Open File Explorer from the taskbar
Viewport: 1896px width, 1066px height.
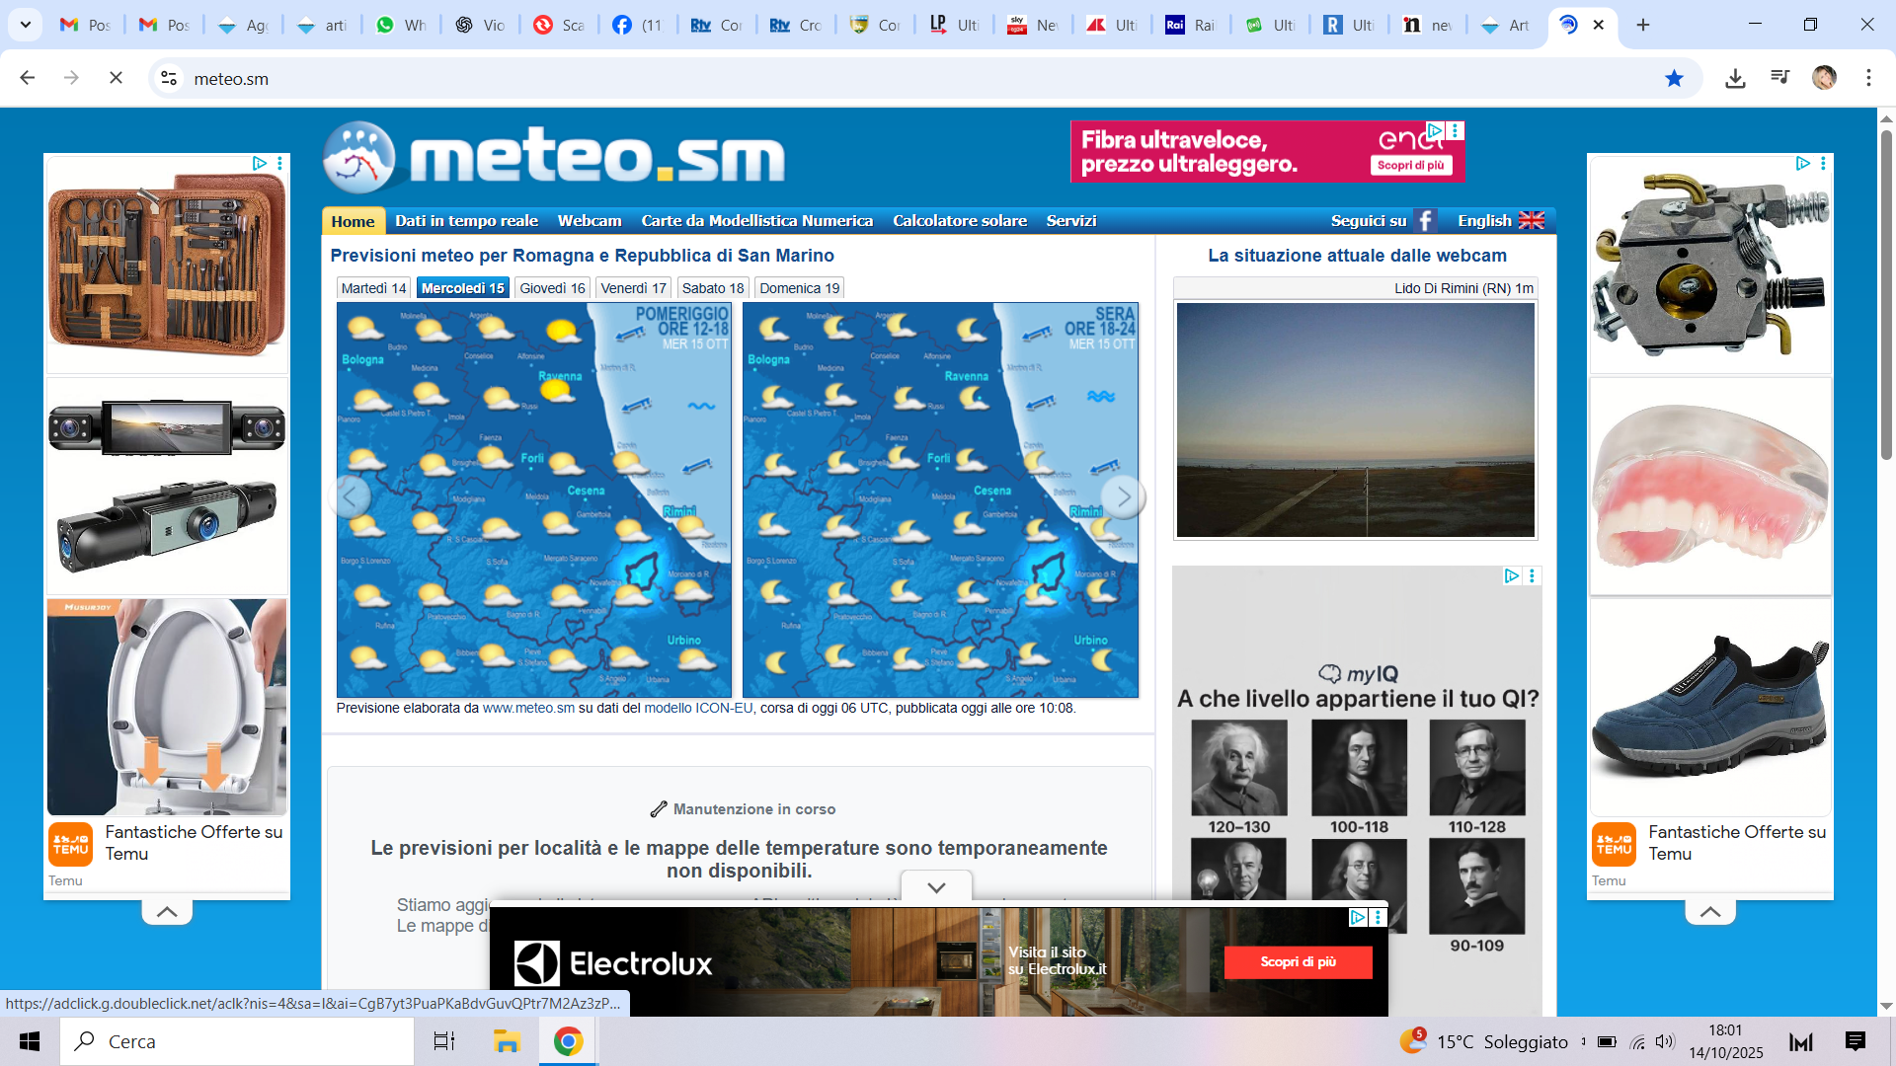coord(507,1041)
